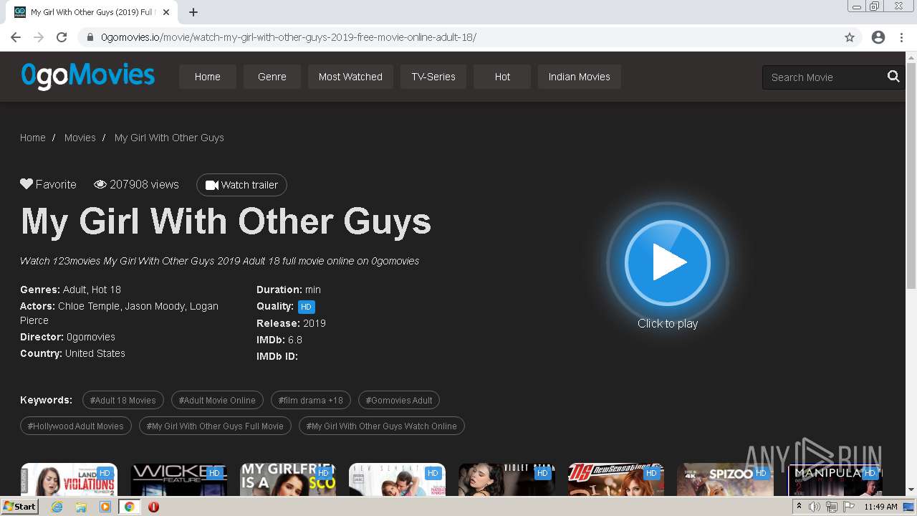Click the big blue play button
The height and width of the screenshot is (516, 917).
click(x=668, y=263)
